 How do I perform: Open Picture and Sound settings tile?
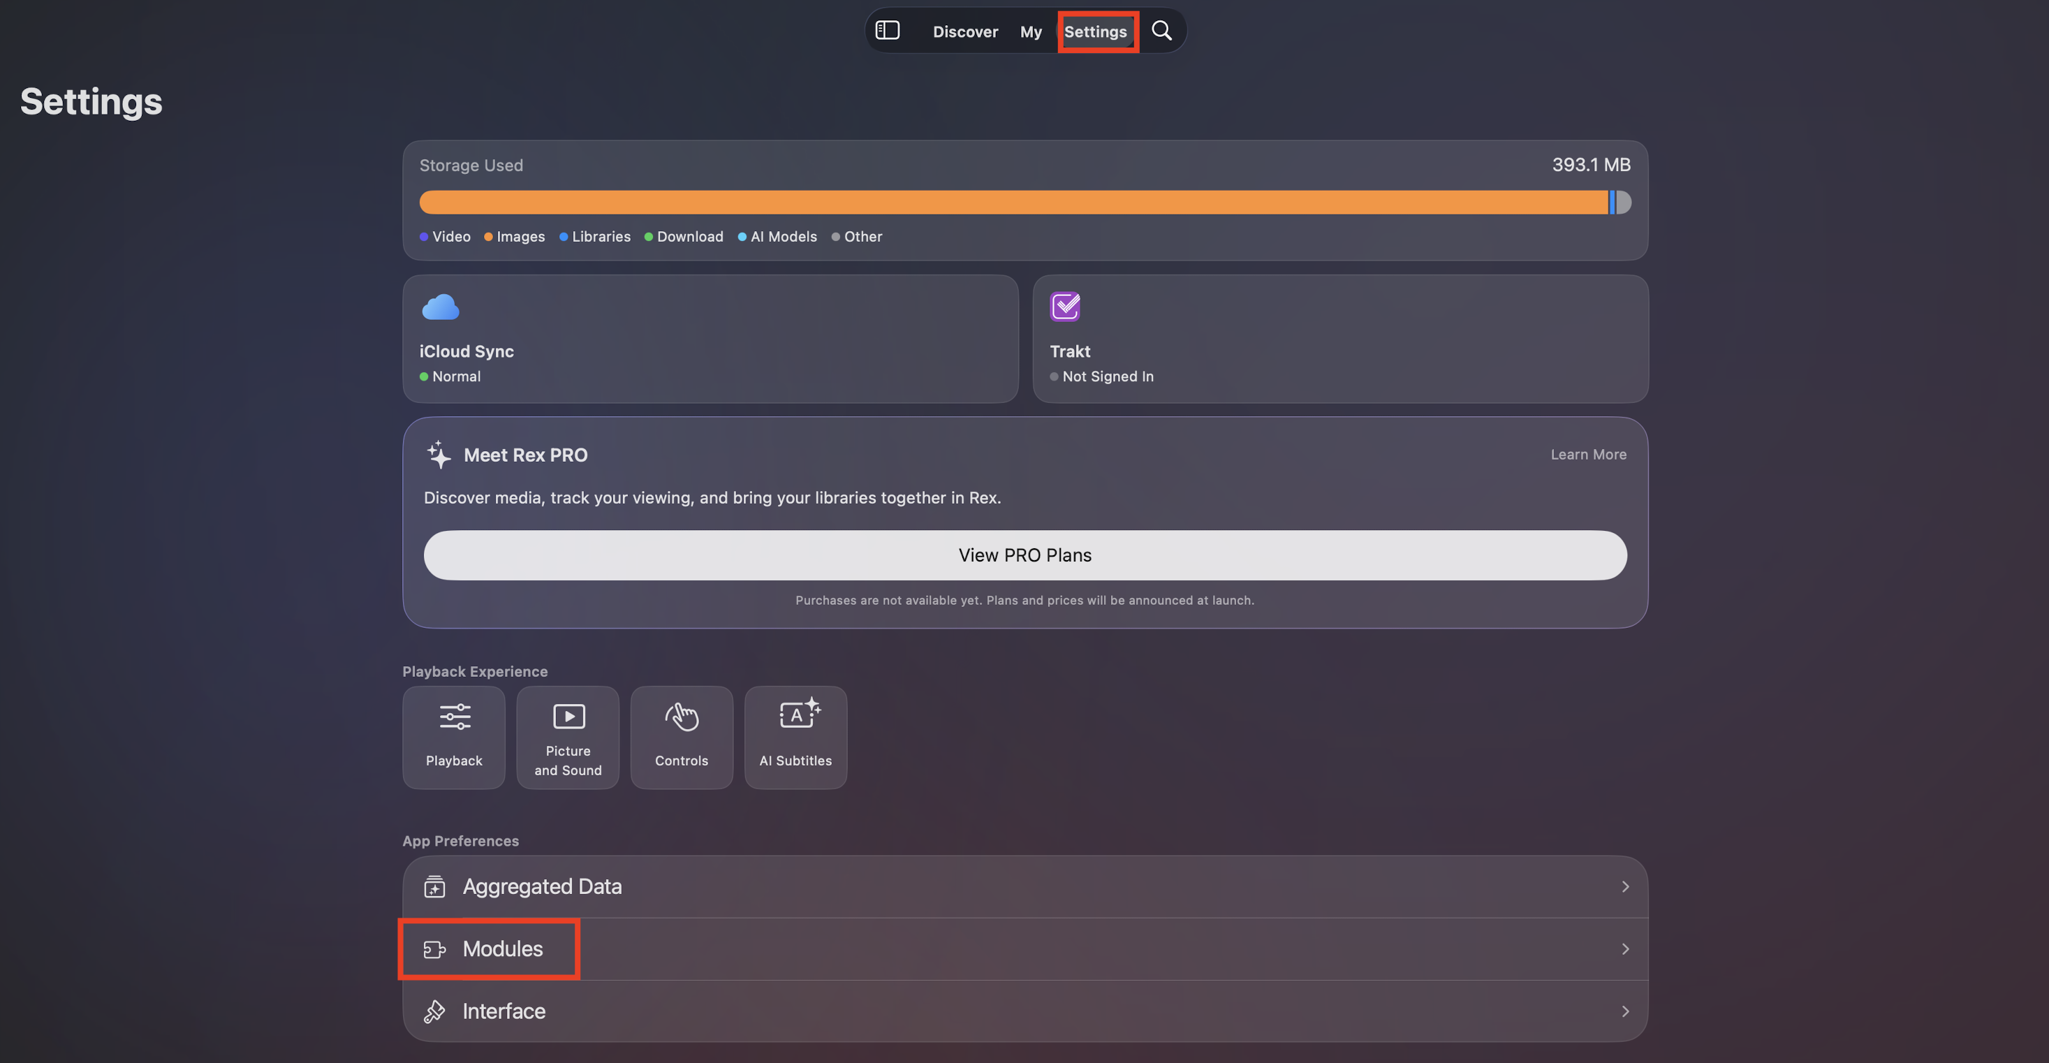pyautogui.click(x=568, y=738)
